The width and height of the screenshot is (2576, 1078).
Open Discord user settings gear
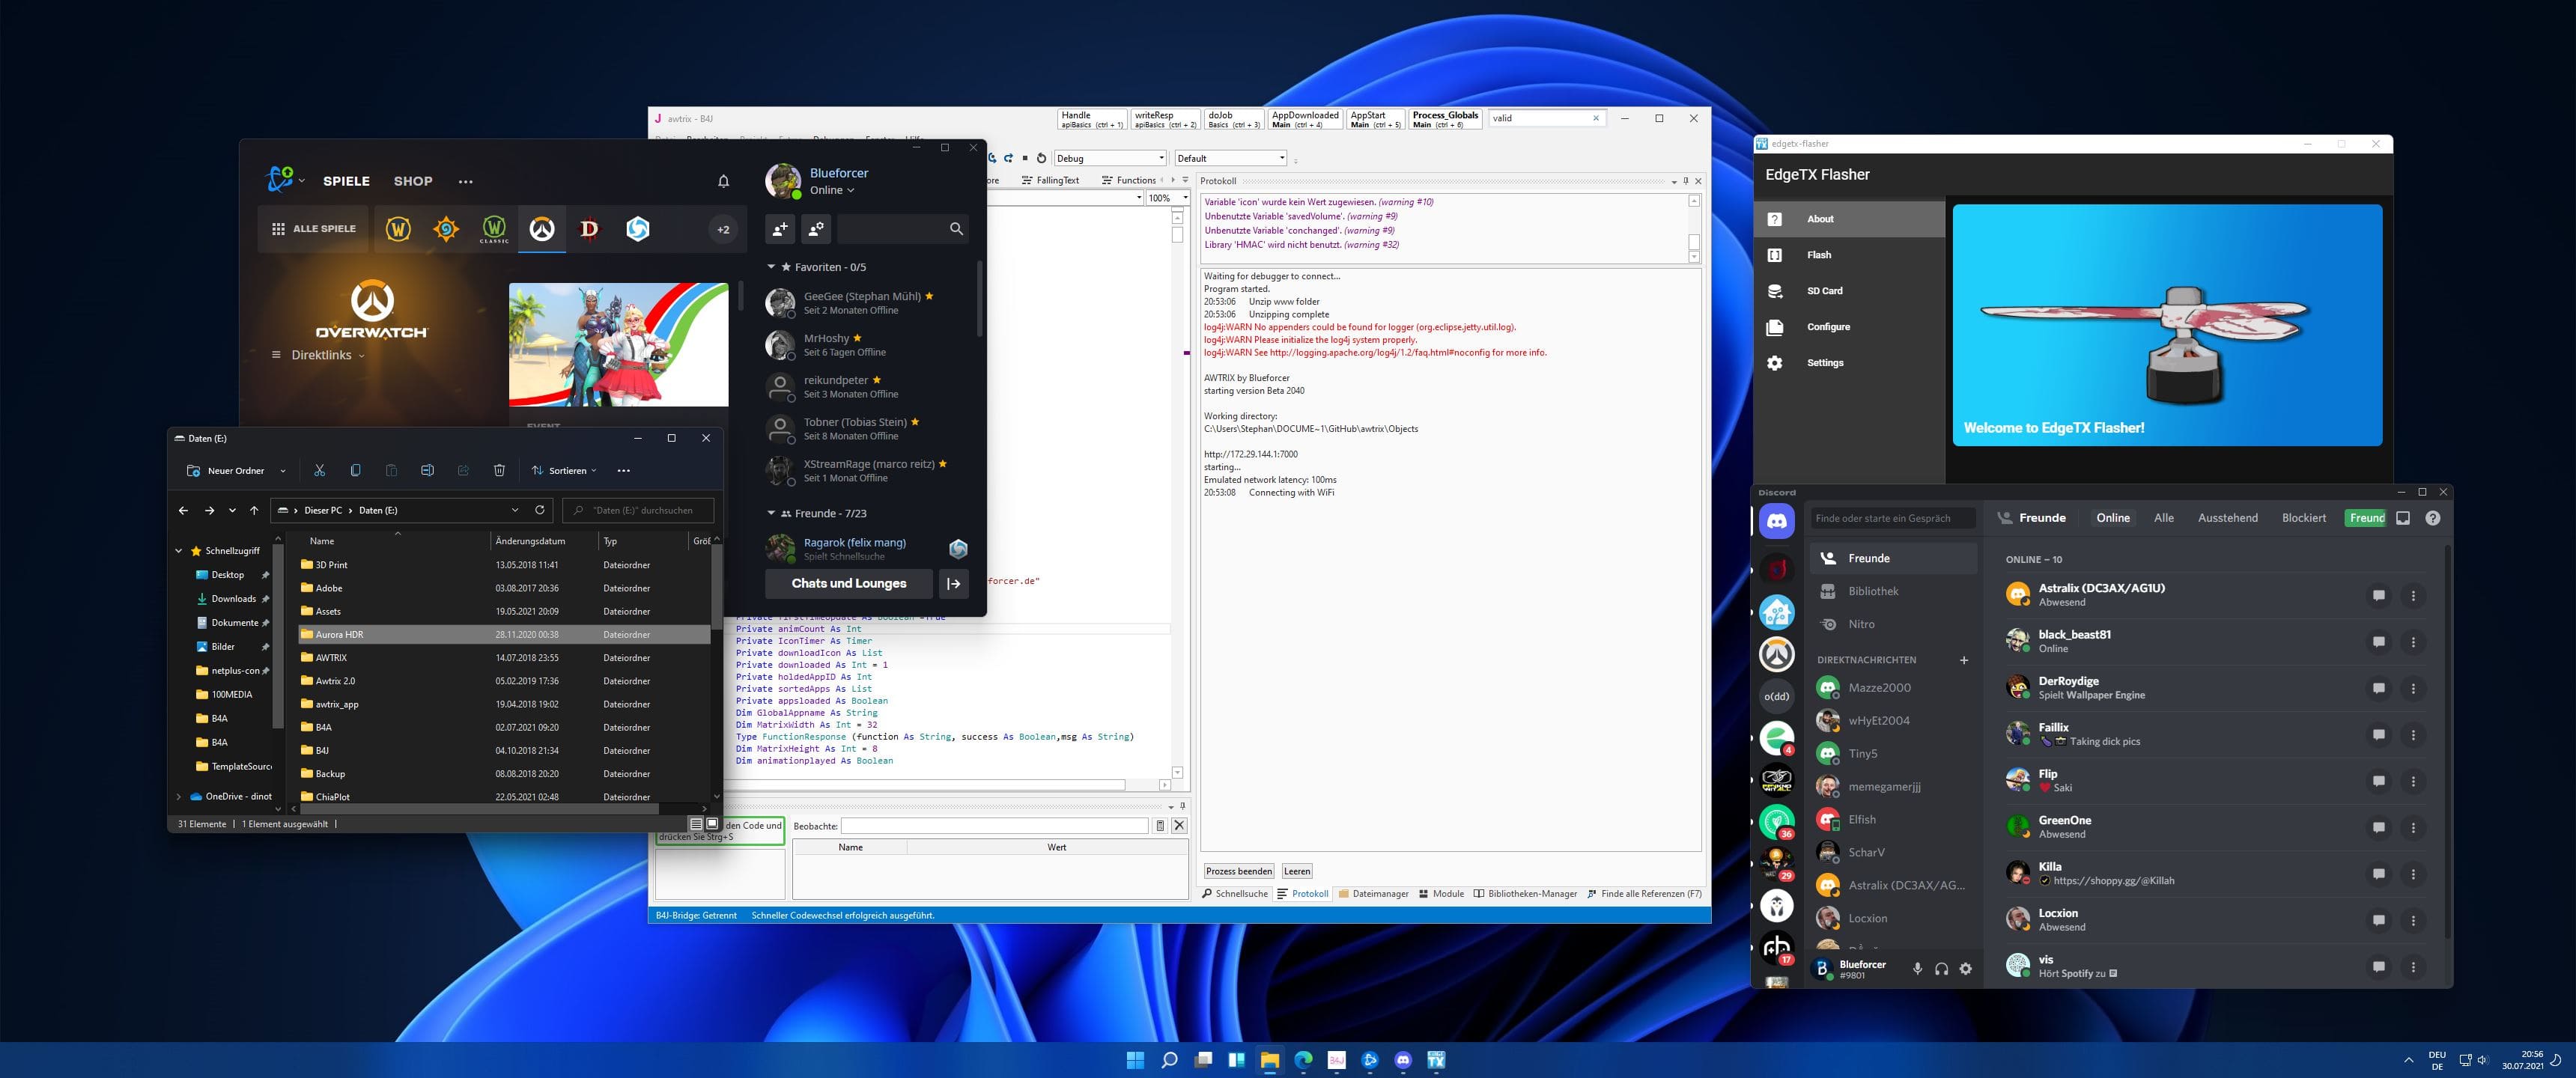[x=1965, y=968]
